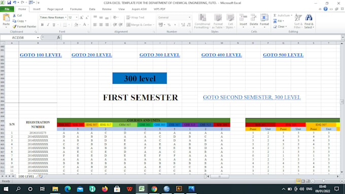The image size is (345, 194).
Task: Open the Name Box dropdown arrow
Action: [38, 38]
